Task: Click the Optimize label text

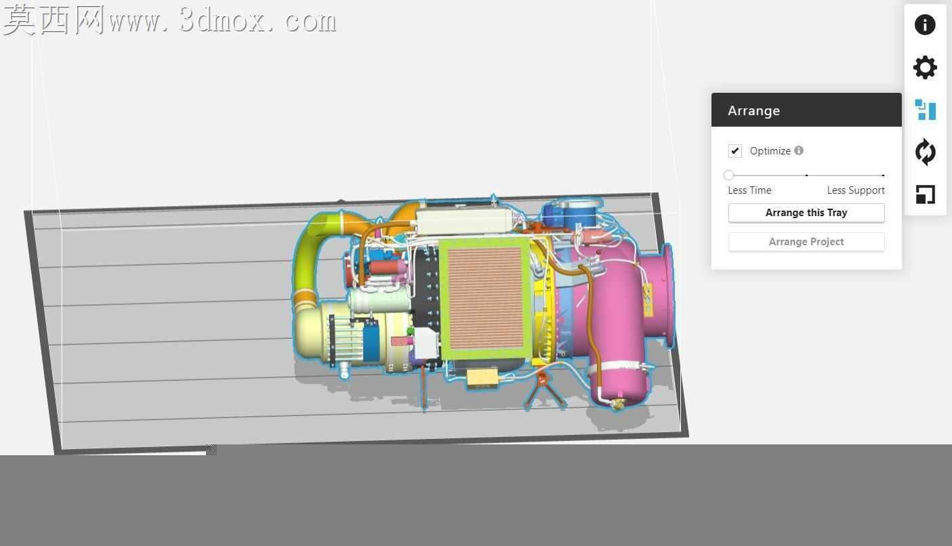Action: (x=770, y=151)
